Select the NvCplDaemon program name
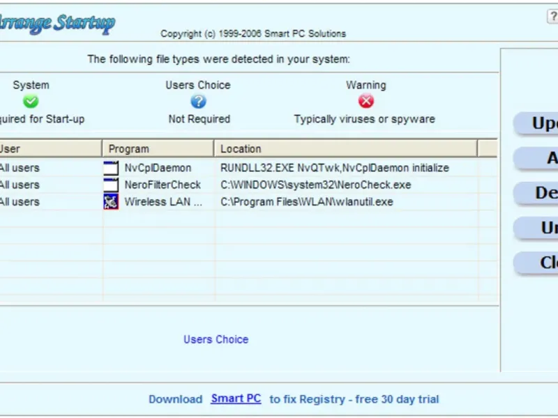Screen dimensions: 558x418 click(x=158, y=168)
